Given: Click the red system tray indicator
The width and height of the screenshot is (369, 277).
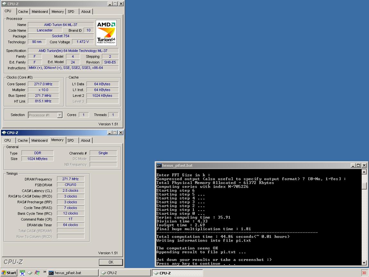Looking at the screenshot, I should (x=364, y=273).
